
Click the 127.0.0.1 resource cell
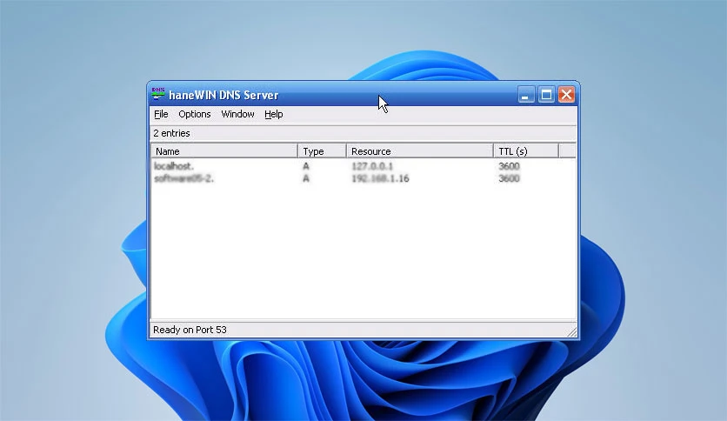click(x=372, y=166)
